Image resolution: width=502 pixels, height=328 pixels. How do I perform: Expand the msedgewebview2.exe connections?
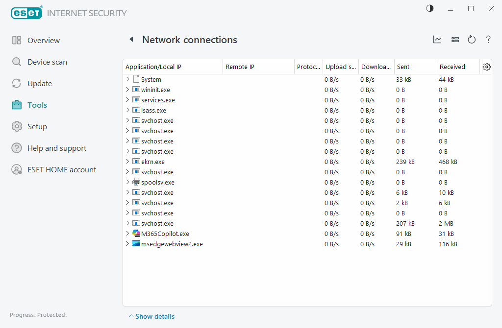127,244
